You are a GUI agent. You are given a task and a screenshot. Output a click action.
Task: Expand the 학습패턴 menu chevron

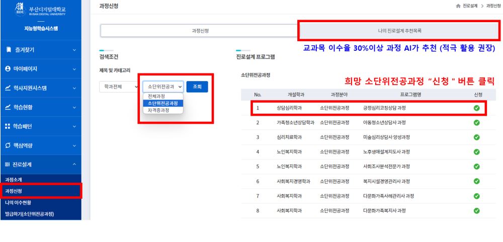[74, 126]
